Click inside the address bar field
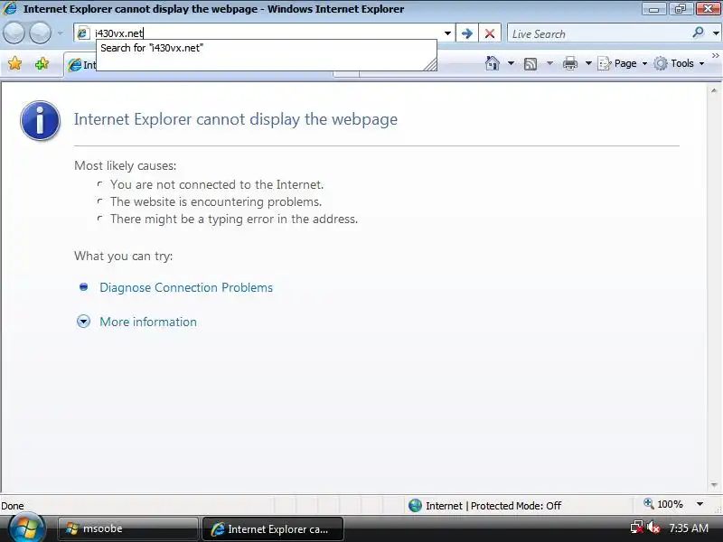 [x=265, y=33]
